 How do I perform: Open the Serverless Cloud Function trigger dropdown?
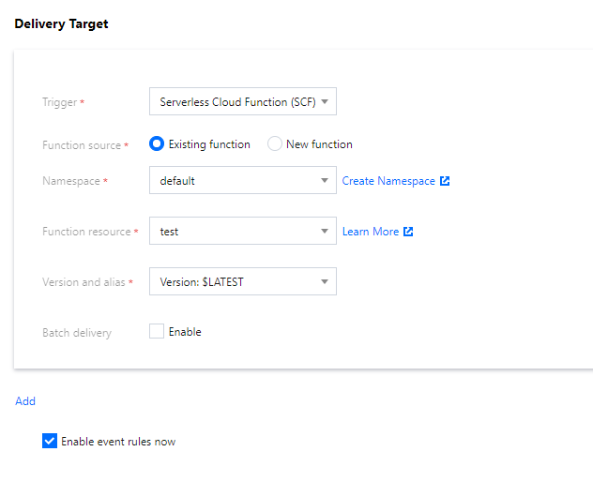[x=236, y=101]
